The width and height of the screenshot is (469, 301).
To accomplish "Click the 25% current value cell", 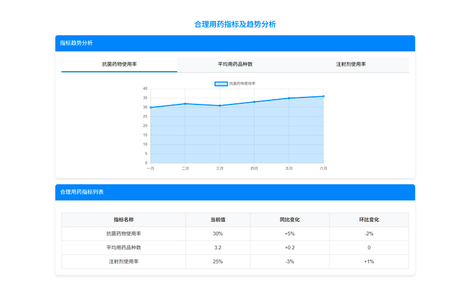I will (218, 261).
